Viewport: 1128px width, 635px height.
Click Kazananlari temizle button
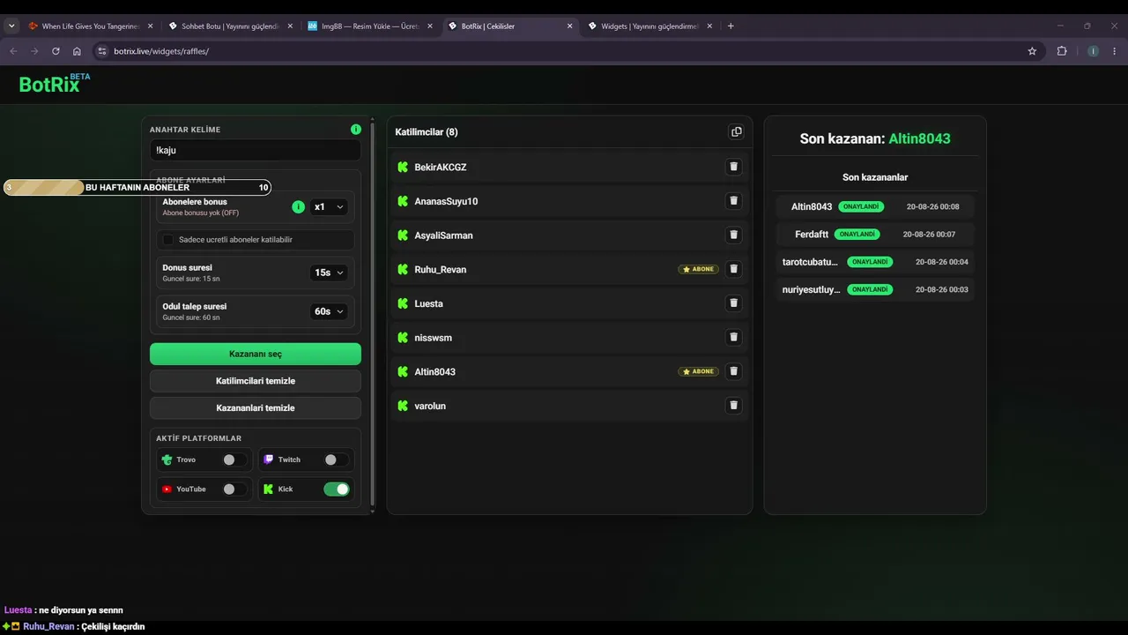(x=256, y=407)
